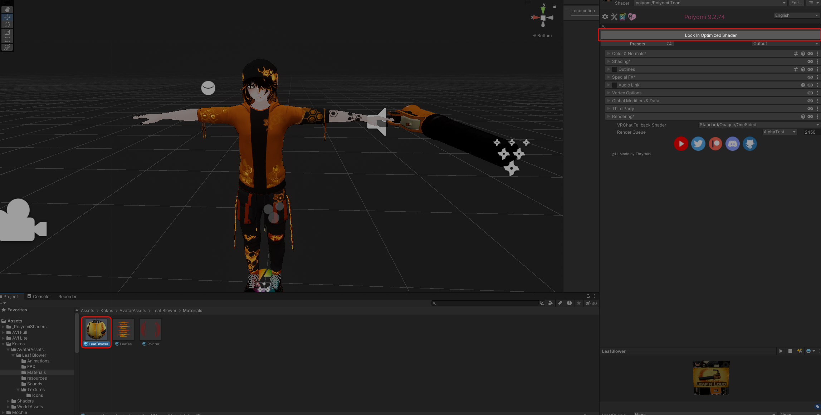Click the GitHub icon in Poiyomi footer
Image resolution: width=821 pixels, height=415 pixels.
point(749,144)
